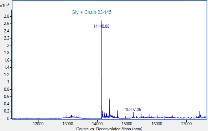
Task: Select the 14140.88 peak label
Action: click(102, 26)
